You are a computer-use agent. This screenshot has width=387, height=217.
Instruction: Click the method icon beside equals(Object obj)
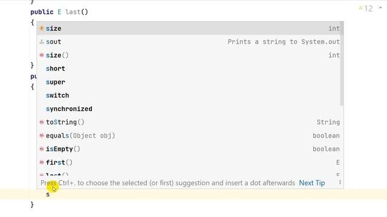click(x=42, y=136)
